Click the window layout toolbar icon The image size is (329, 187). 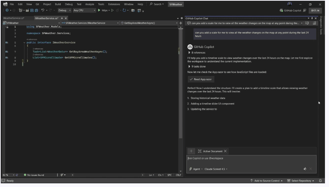(139, 10)
